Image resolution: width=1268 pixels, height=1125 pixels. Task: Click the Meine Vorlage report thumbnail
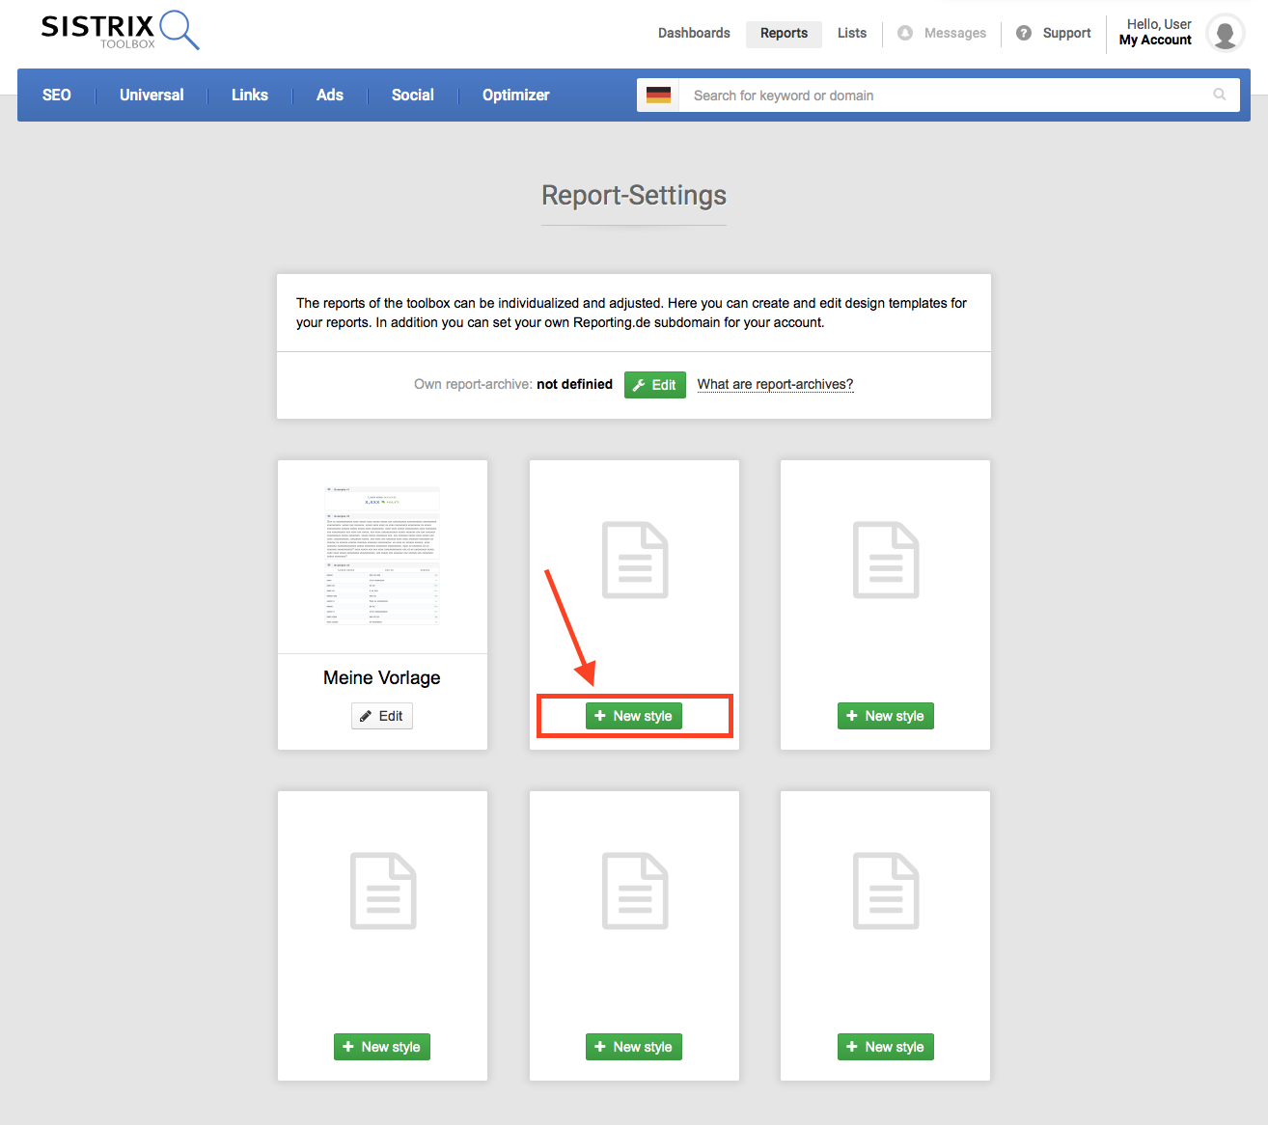(x=382, y=556)
